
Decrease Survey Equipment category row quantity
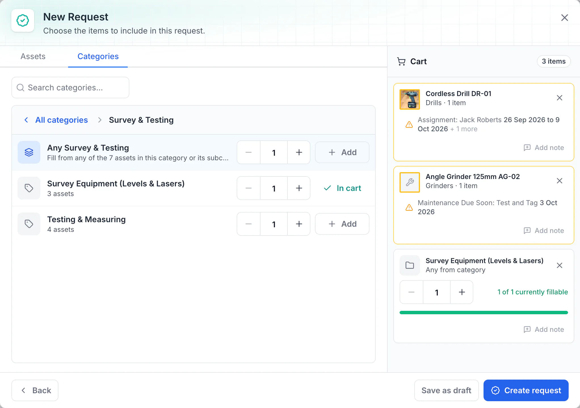click(x=249, y=188)
